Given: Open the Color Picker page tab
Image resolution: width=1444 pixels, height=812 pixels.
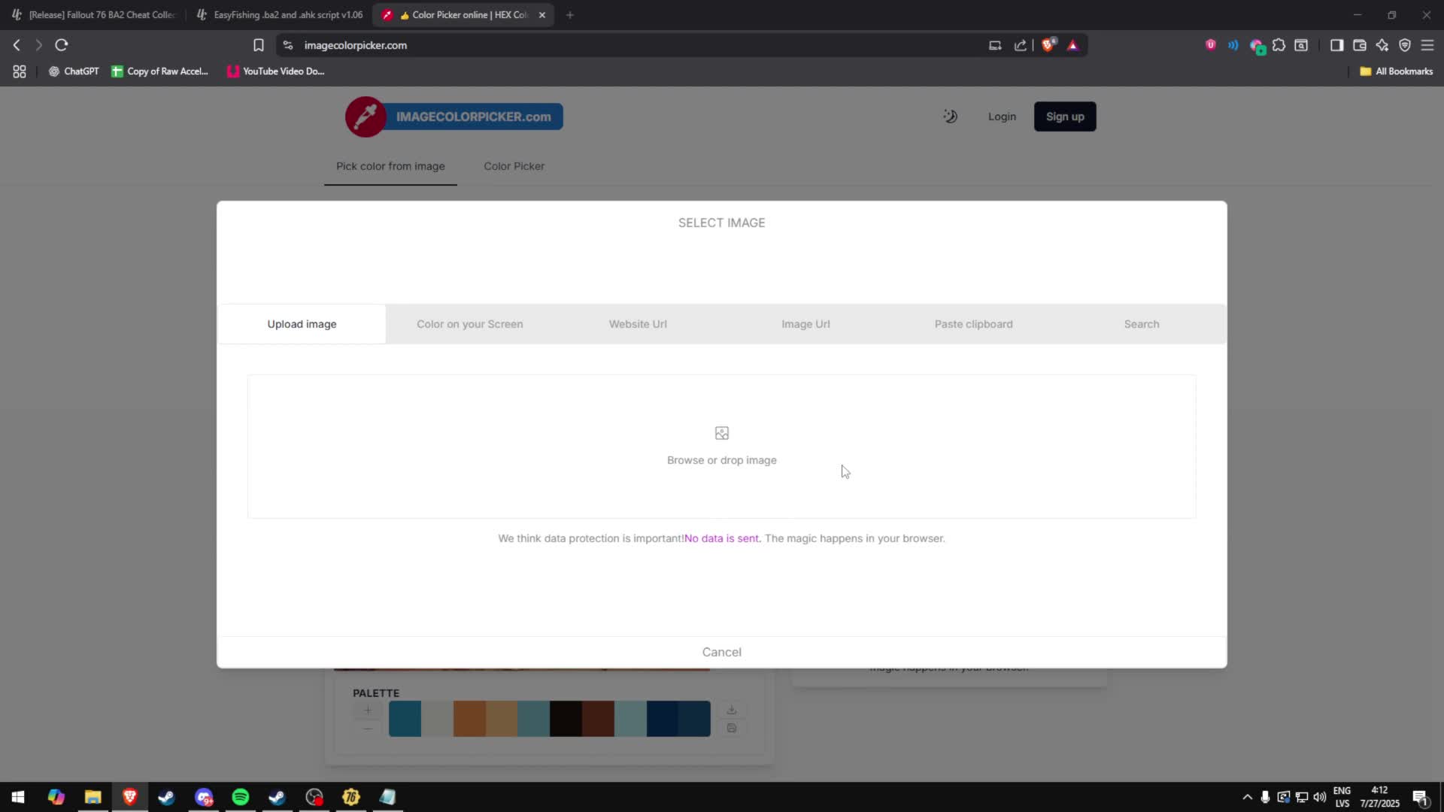Looking at the screenshot, I should point(514,166).
